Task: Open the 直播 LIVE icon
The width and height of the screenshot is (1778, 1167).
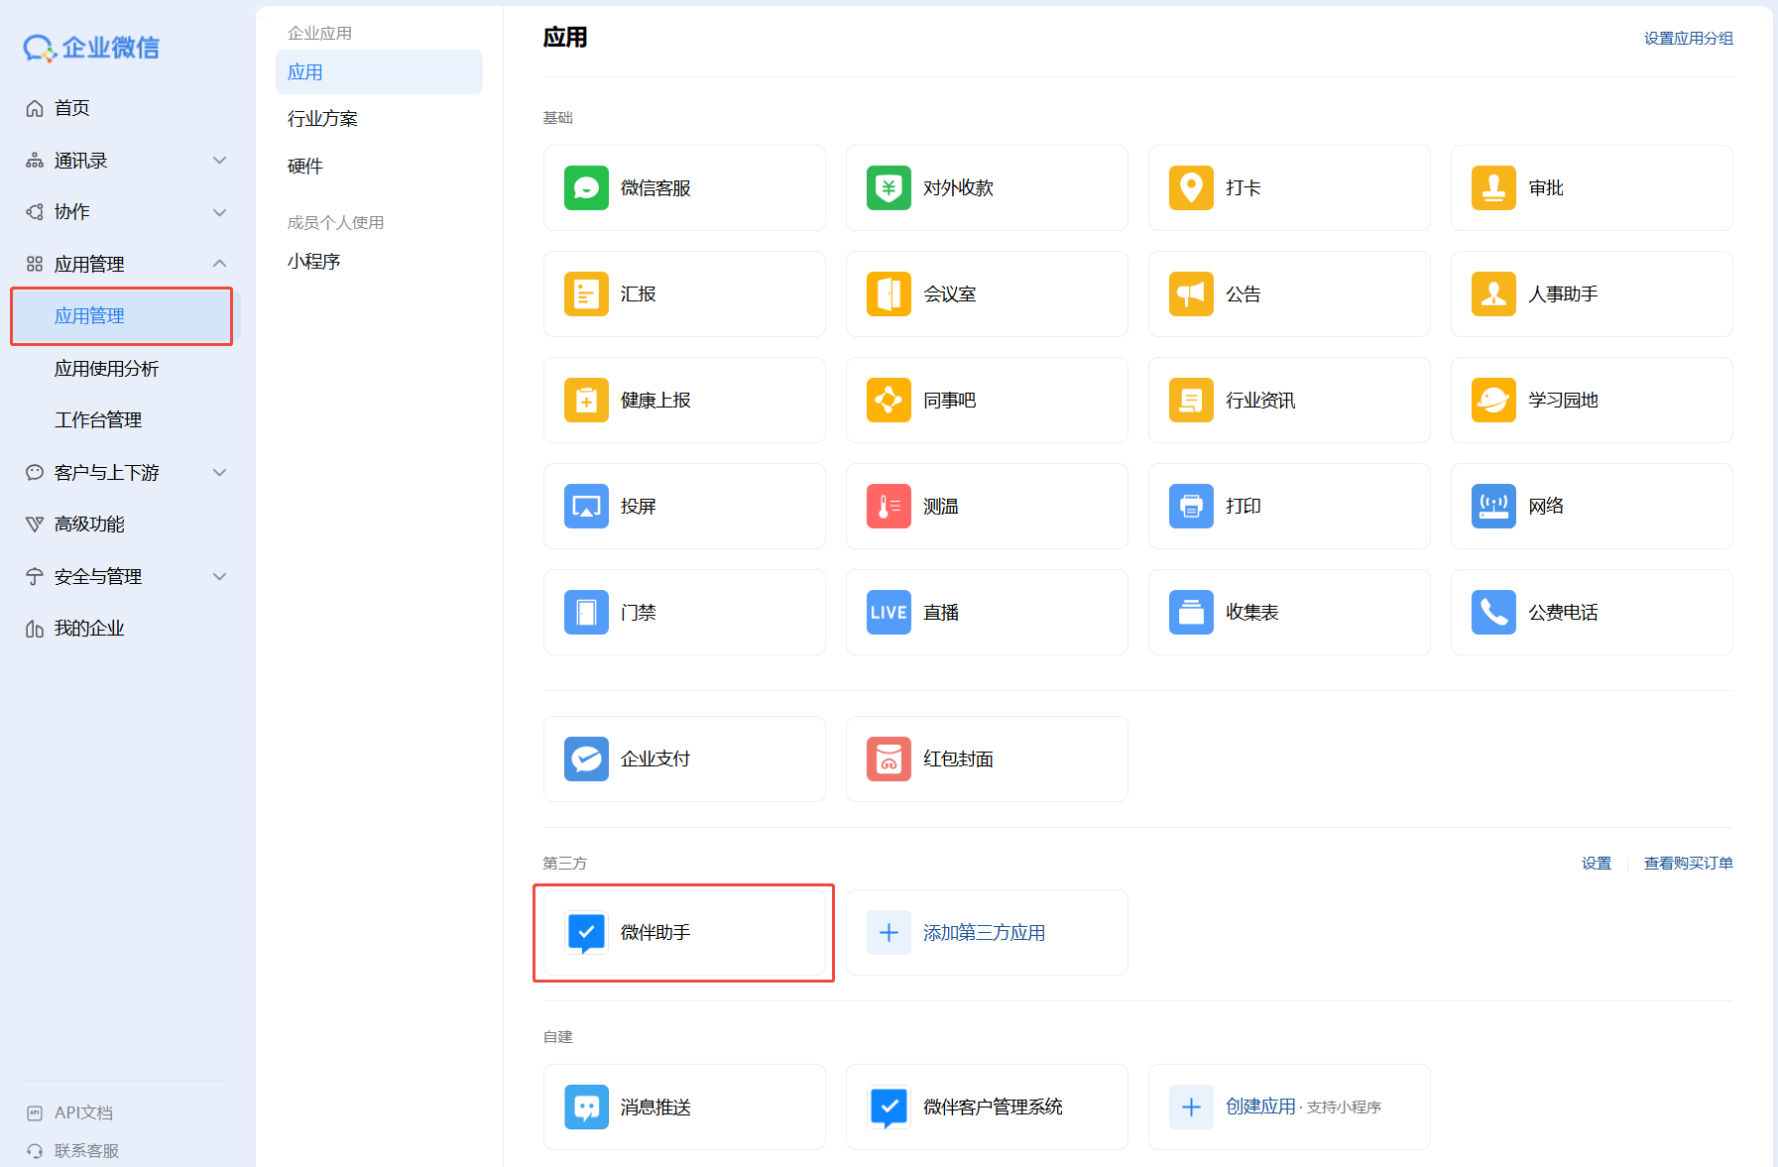Action: 889,613
